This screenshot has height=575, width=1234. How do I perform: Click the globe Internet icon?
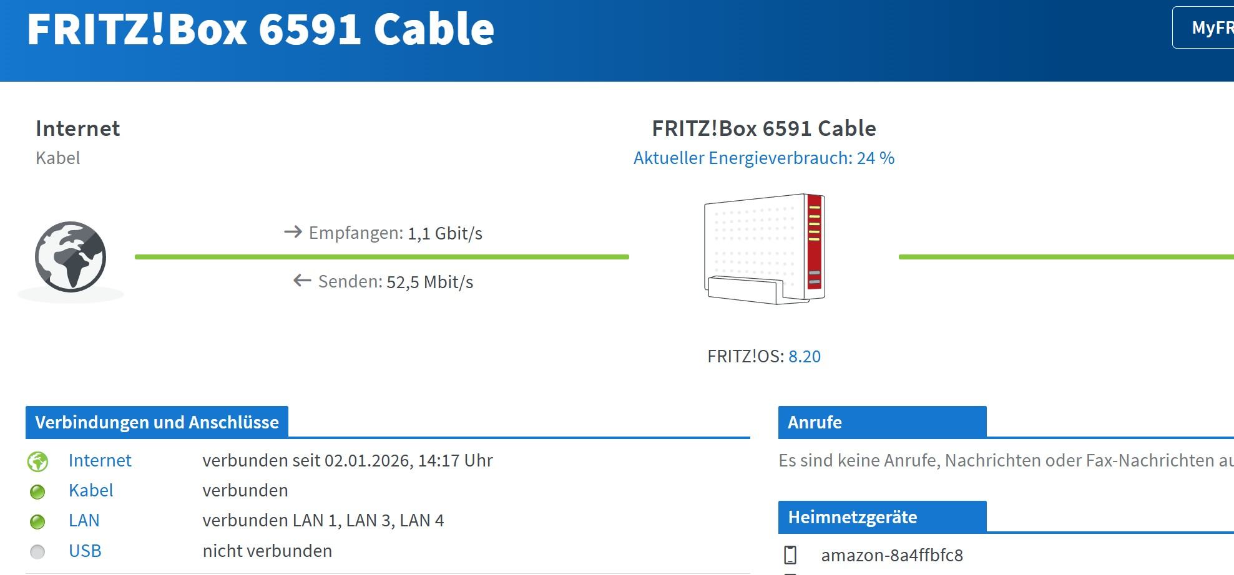pos(71,257)
